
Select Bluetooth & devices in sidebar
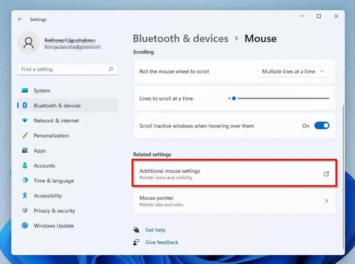[68, 105]
